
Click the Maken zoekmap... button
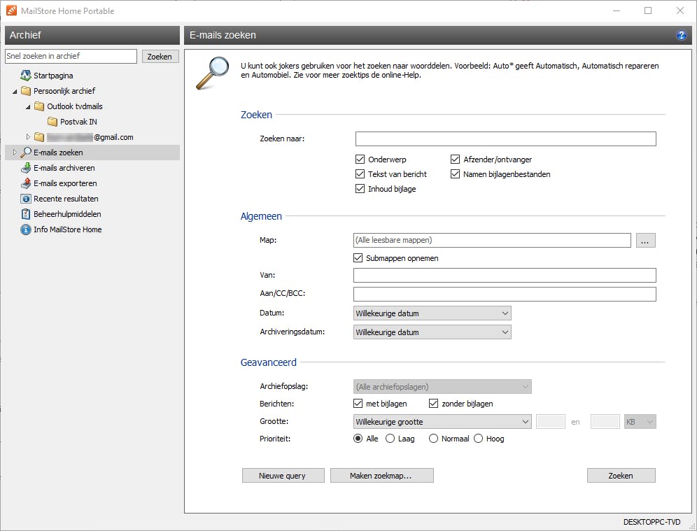tap(381, 476)
